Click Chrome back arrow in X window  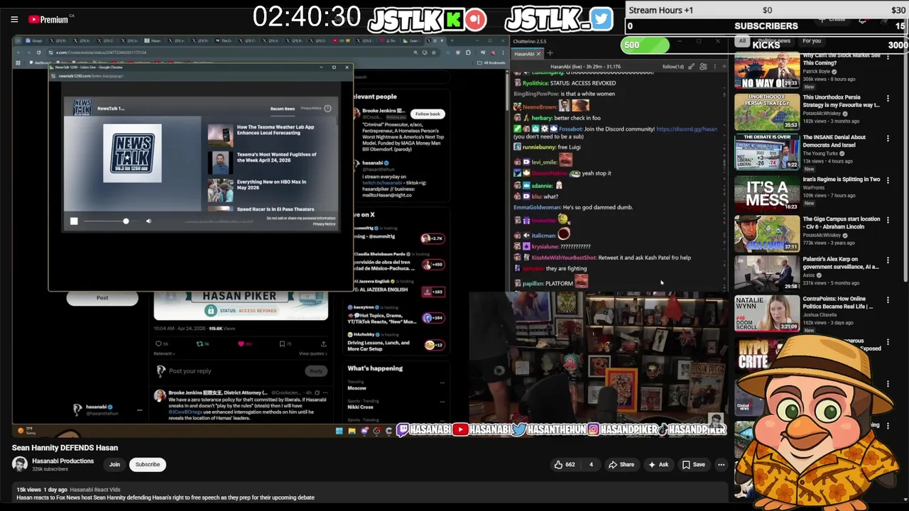pos(18,53)
